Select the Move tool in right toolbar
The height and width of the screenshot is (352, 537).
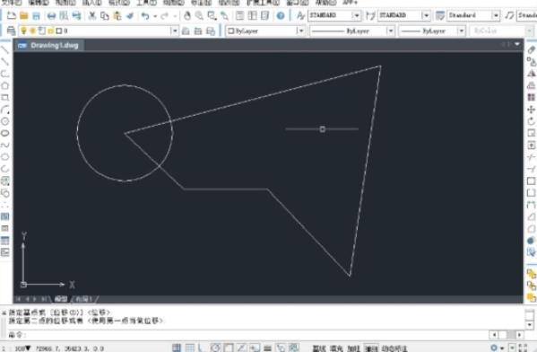532,110
